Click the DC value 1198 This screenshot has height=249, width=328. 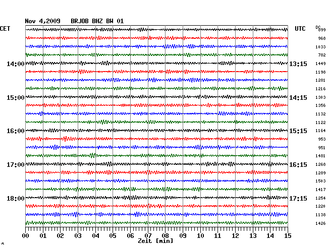(320, 72)
